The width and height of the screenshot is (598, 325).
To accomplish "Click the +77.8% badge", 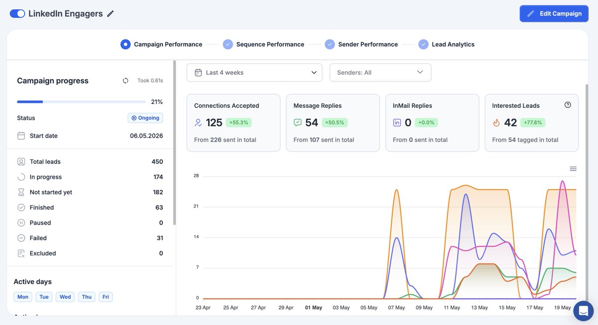I will click(533, 122).
